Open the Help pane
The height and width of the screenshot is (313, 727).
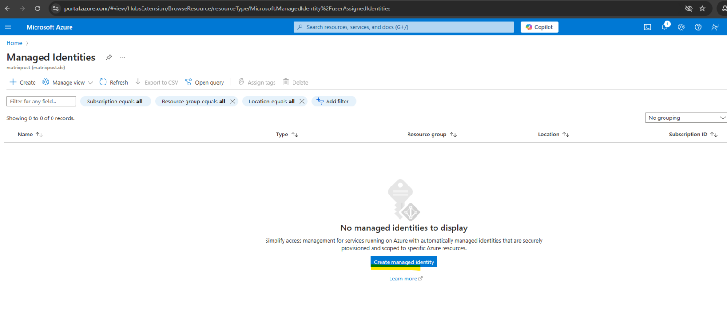coord(698,27)
